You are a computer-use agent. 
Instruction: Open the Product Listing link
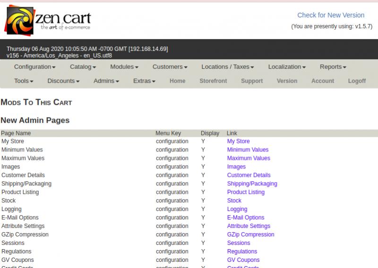point(246,192)
